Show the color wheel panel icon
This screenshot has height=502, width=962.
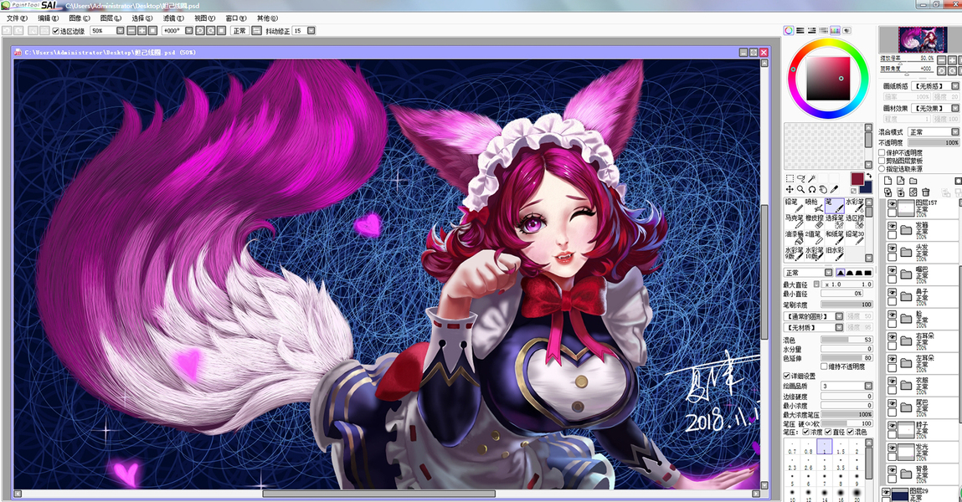789,30
